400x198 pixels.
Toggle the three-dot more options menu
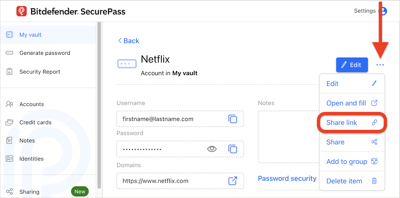coord(380,65)
